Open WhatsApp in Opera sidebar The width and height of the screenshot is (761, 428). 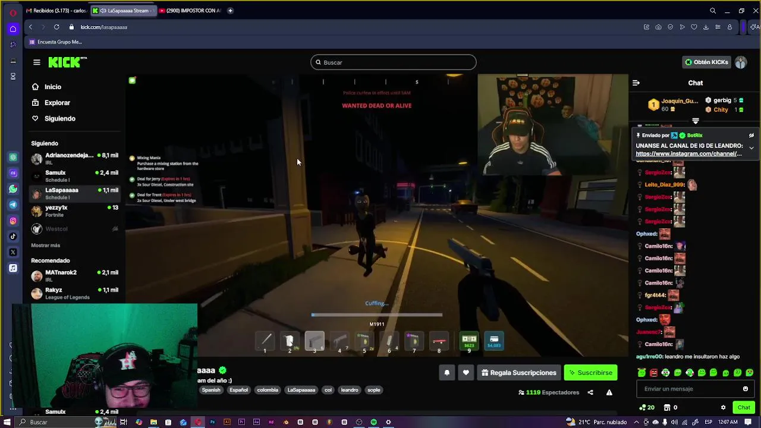[x=13, y=189]
